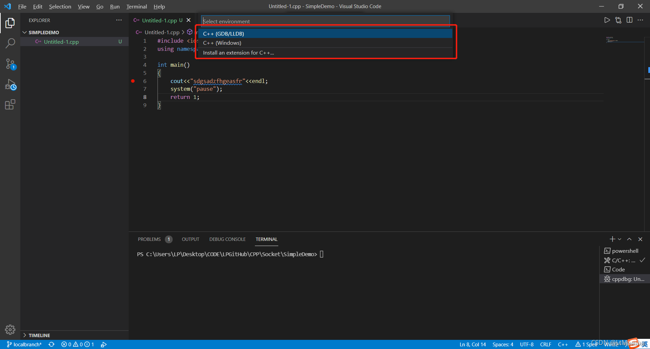Click the localbranch* git branch indicator
This screenshot has width=650, height=349.
24,344
